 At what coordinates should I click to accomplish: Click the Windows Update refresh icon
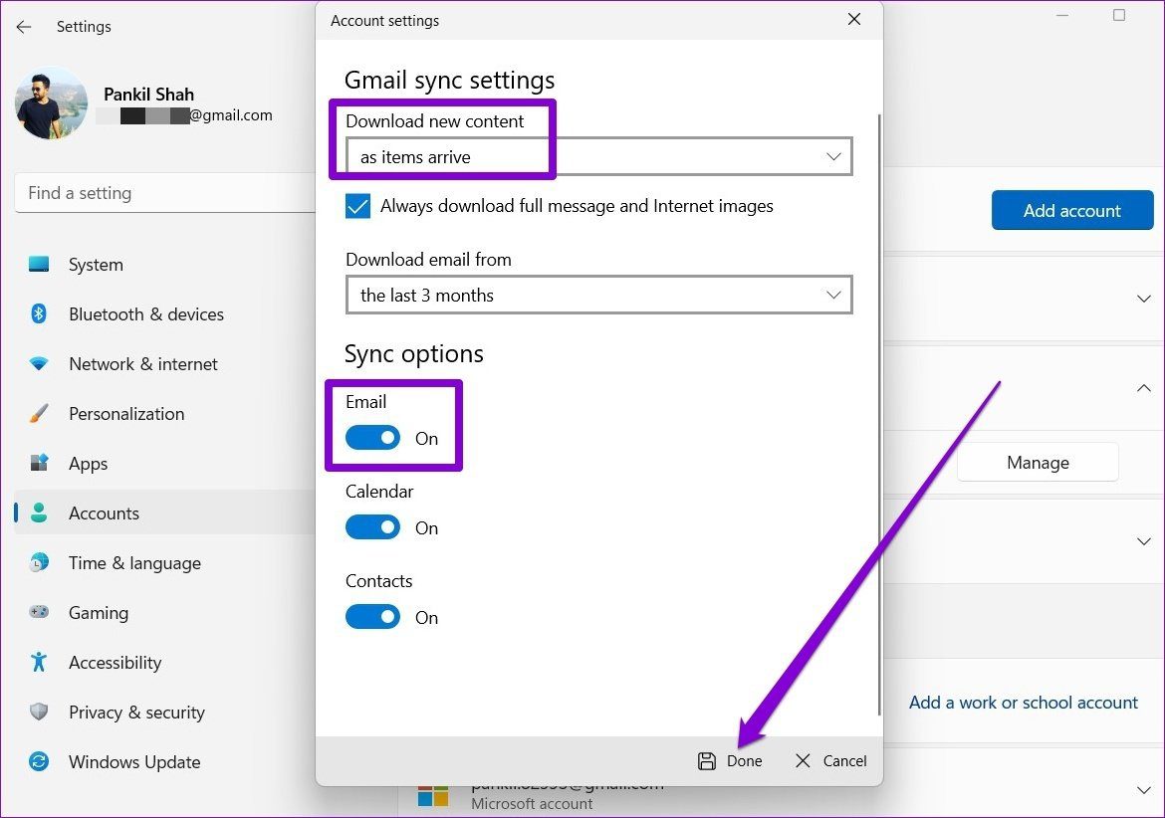39,761
